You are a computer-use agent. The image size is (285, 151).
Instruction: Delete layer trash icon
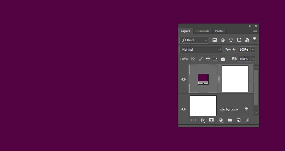(247, 120)
